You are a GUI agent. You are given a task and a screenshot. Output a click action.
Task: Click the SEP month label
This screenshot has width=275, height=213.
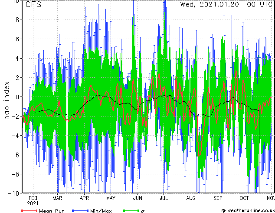tap(218, 198)
